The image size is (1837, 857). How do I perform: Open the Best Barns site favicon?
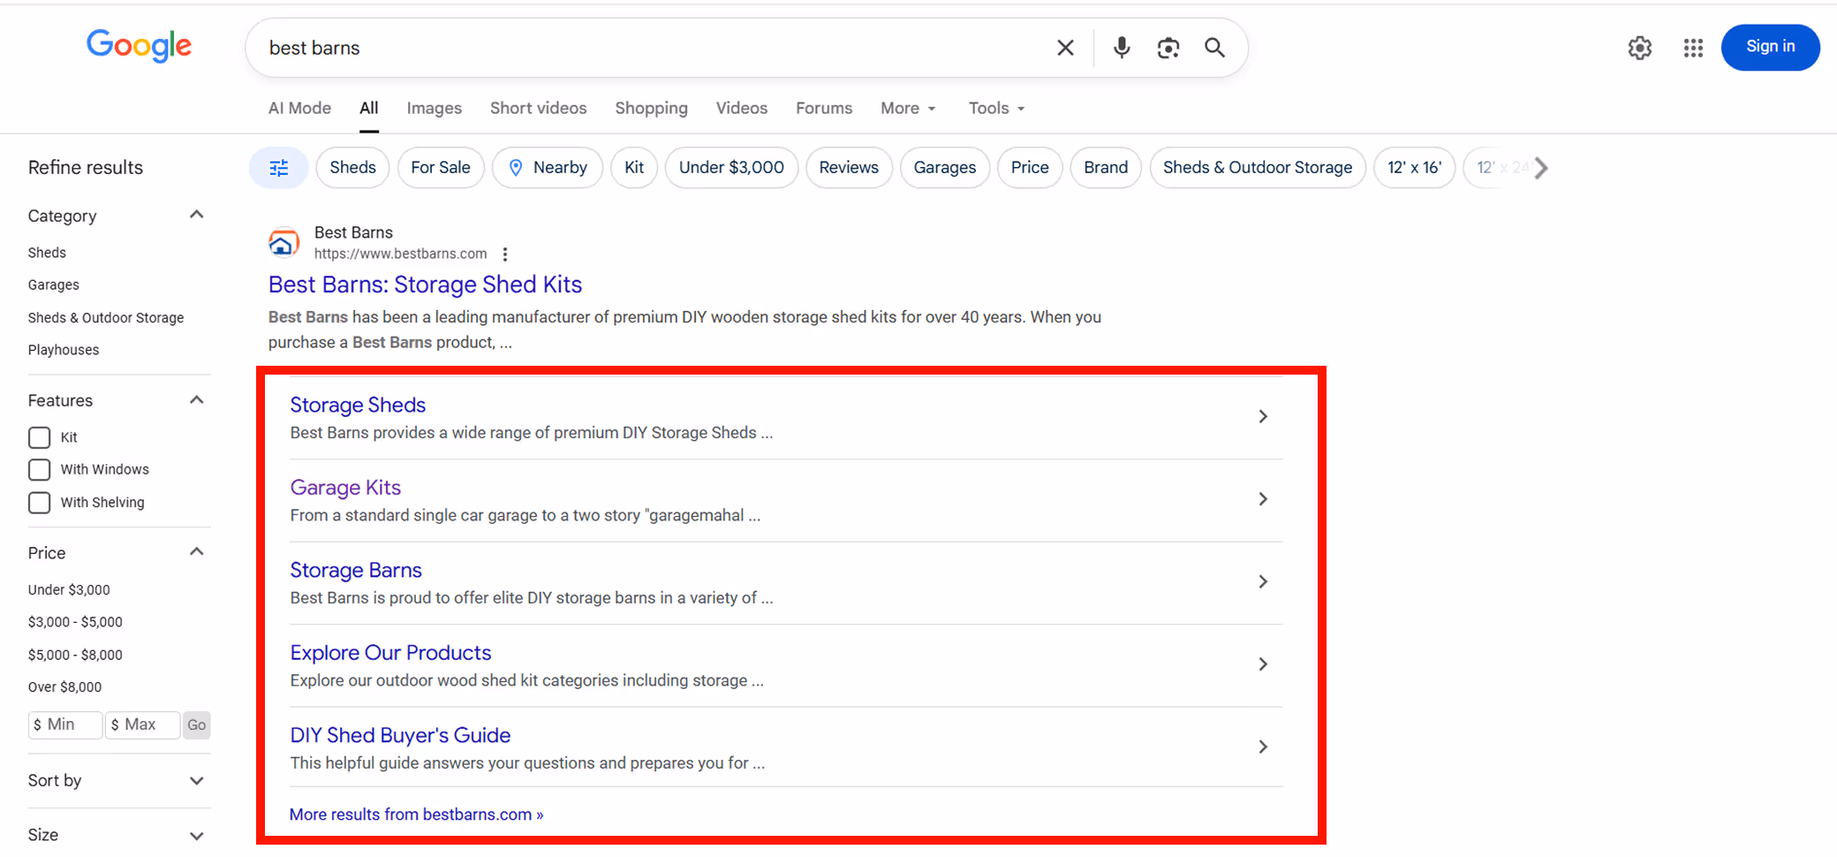click(283, 242)
